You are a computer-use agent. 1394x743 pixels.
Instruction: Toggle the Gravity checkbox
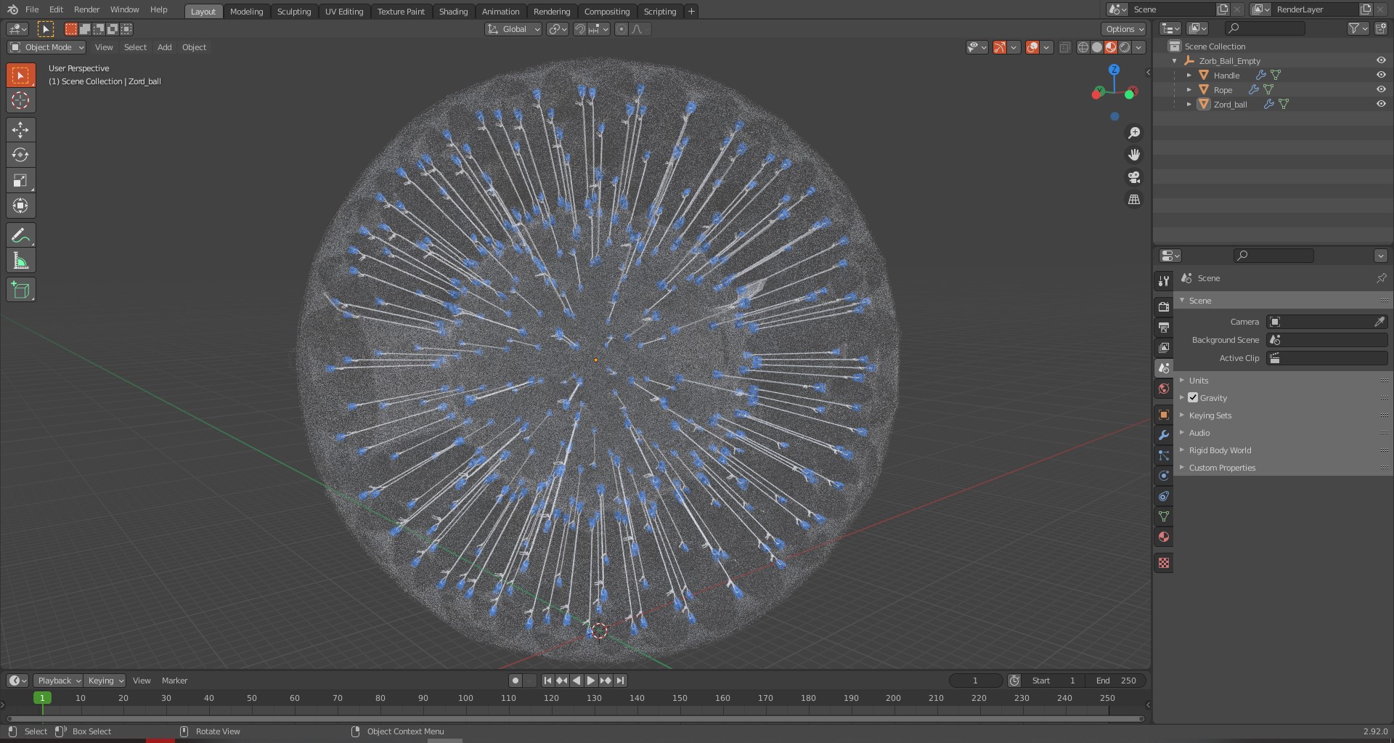coord(1193,397)
